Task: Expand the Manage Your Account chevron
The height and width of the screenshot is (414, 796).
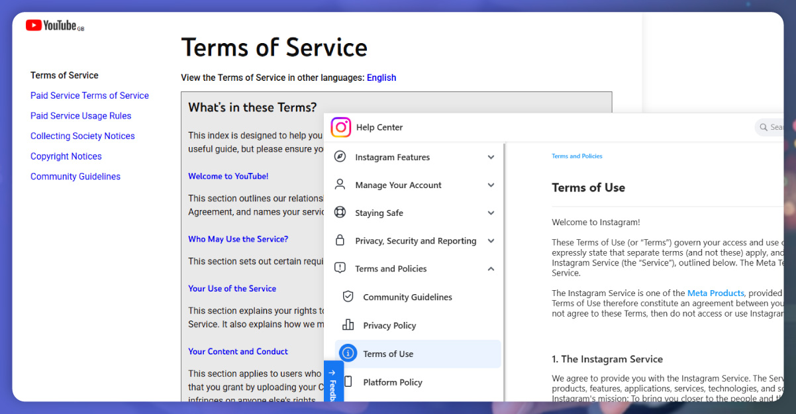Action: click(491, 185)
